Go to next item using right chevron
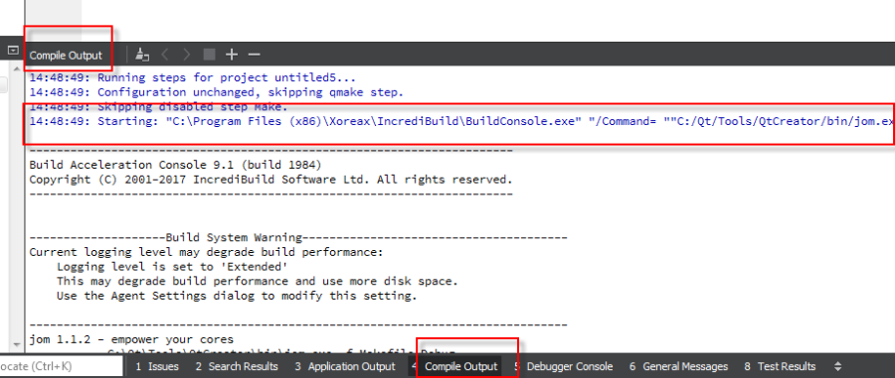This screenshot has height=378, width=895. tap(187, 55)
